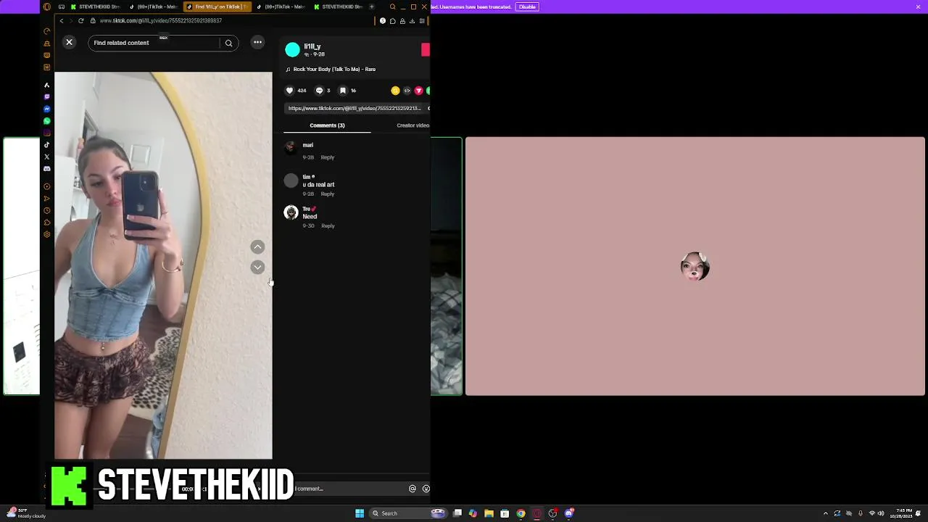Click the red share icon beside embed
The height and width of the screenshot is (522, 928).
click(418, 91)
